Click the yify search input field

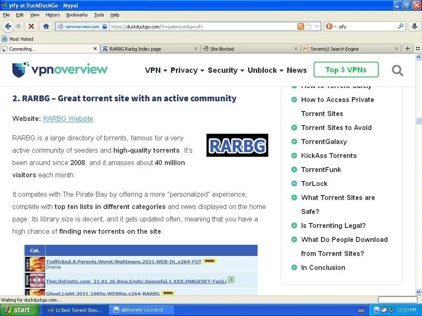(x=367, y=26)
